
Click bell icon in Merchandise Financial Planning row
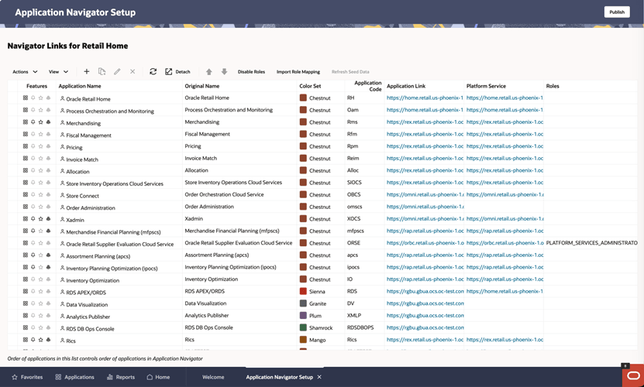33,231
